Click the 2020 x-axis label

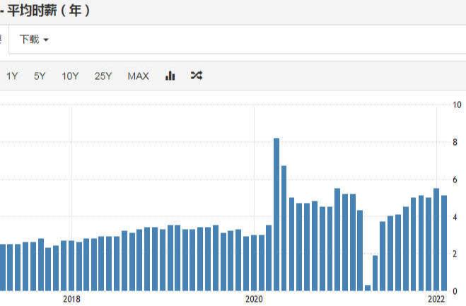pyautogui.click(x=253, y=300)
